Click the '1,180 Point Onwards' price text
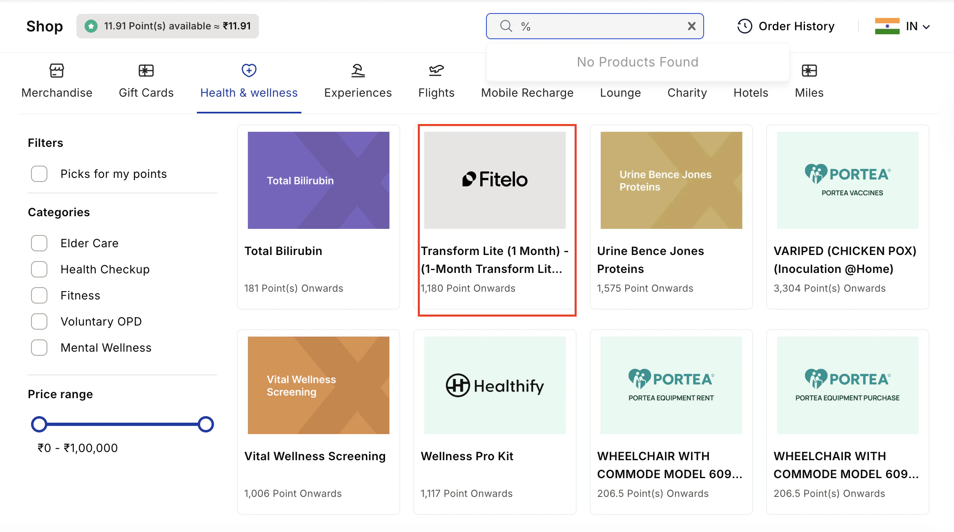The width and height of the screenshot is (954, 532). pos(468,288)
